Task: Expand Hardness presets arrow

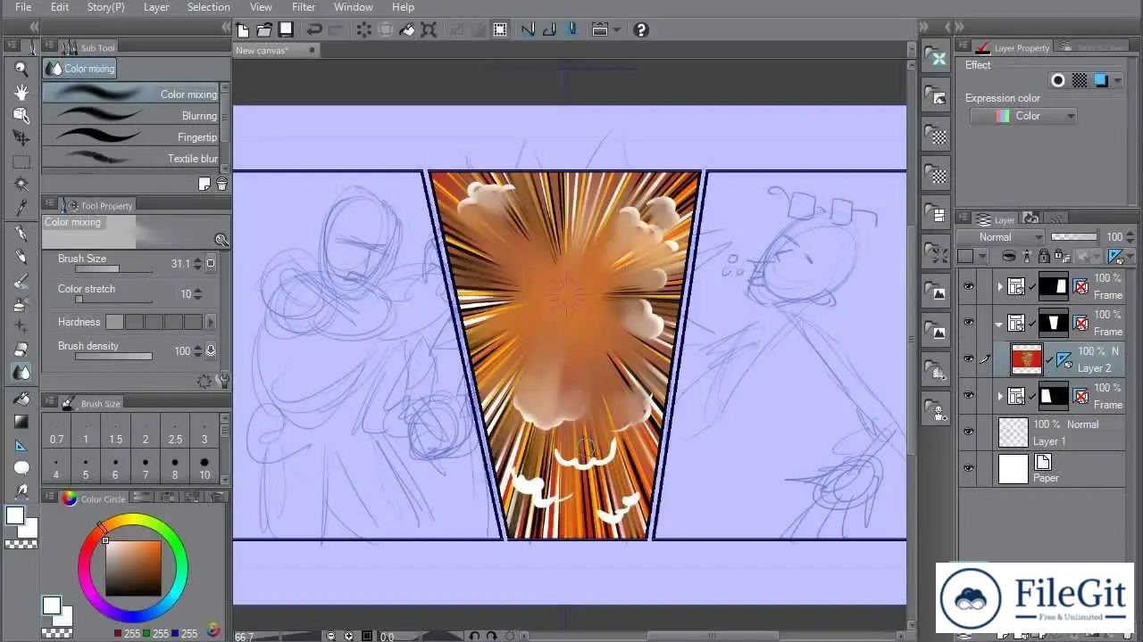Action: (211, 322)
